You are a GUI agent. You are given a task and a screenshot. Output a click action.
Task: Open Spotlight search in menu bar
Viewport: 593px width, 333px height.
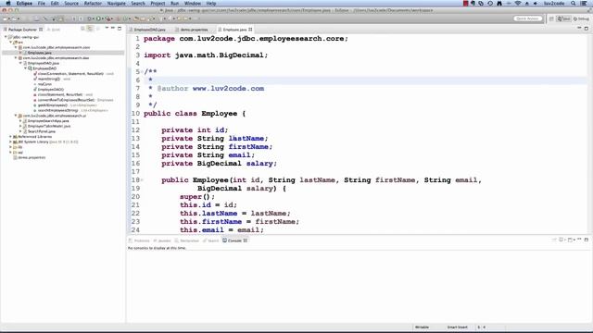pyautogui.click(x=574, y=4)
